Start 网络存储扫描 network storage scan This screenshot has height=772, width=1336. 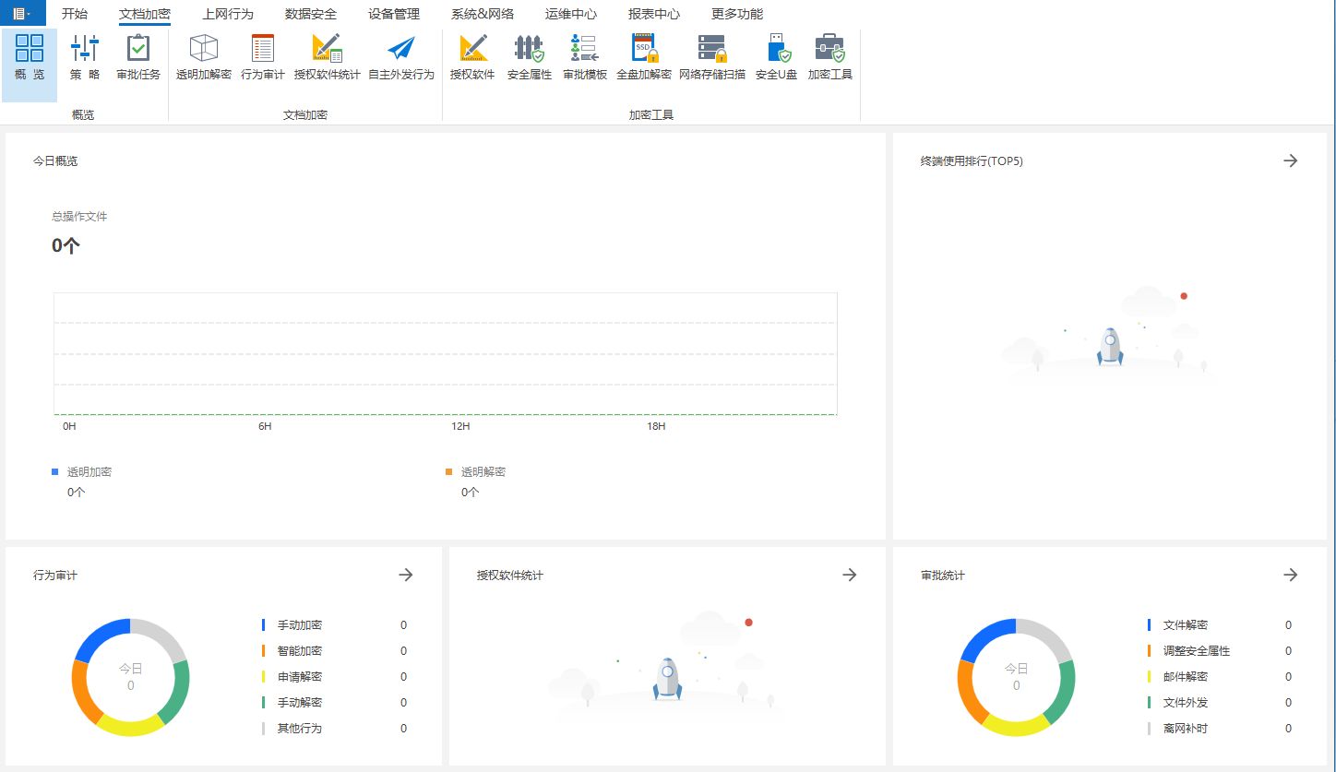[712, 58]
